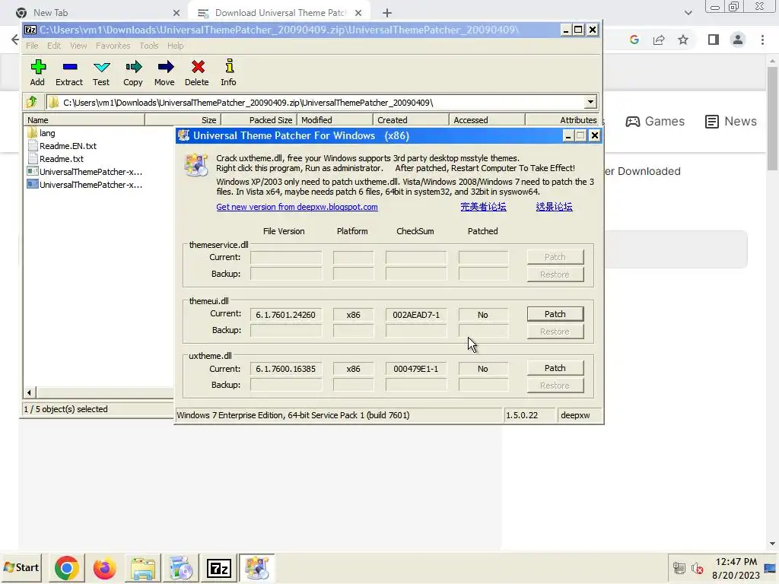Switch to the New Tab browser tab
Viewport: 779px width, 584px height.
point(97,13)
